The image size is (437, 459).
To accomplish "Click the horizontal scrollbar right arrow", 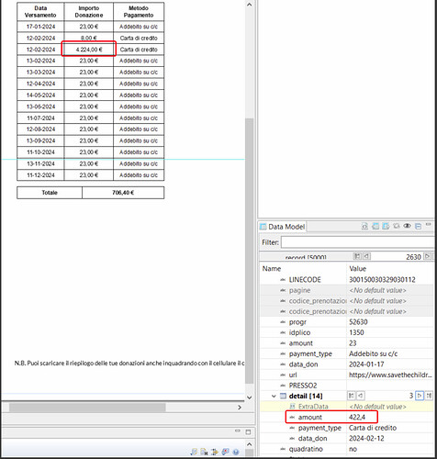I will pyautogui.click(x=240, y=408).
